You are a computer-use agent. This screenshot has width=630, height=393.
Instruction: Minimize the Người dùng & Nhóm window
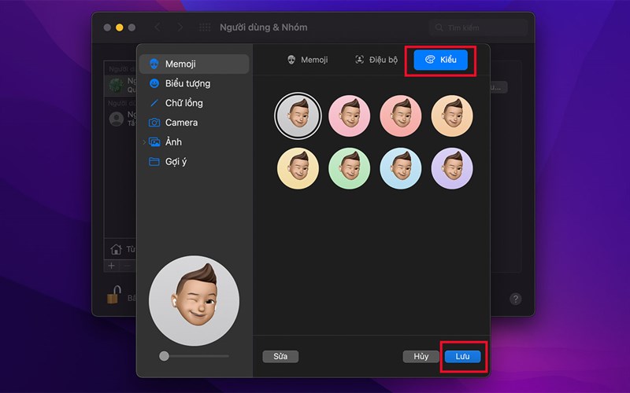tap(120, 28)
